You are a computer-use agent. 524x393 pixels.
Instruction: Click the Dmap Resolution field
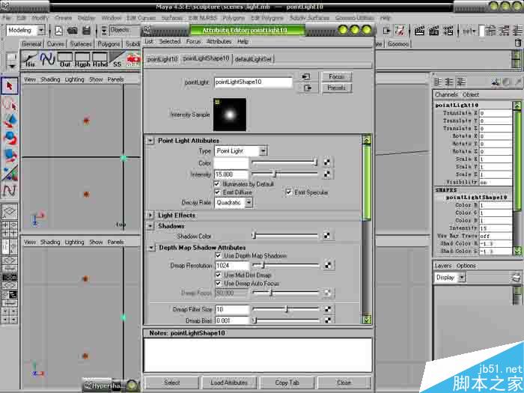(x=232, y=266)
